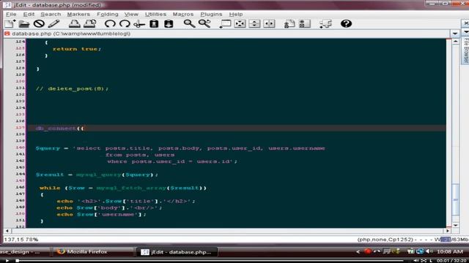Click the video player fullscreen icon
The image size is (469, 263).
[x=424, y=261]
